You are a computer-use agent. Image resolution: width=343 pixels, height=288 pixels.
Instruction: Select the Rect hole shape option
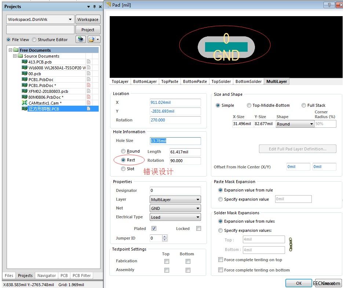(x=123, y=160)
